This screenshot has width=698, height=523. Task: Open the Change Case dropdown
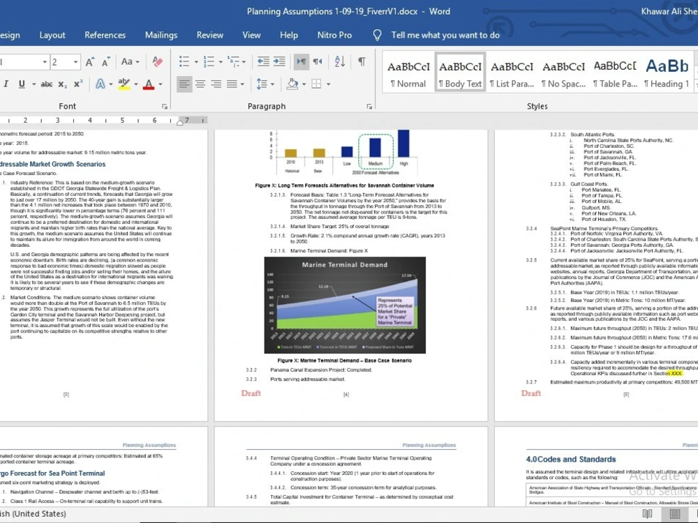(x=130, y=61)
